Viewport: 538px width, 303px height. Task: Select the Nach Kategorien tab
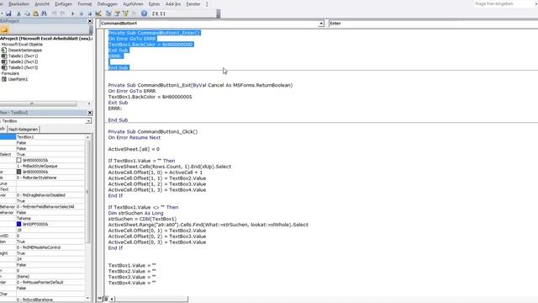(x=24, y=130)
